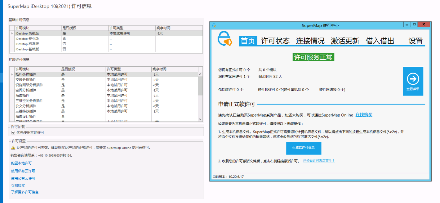Screen dimensions: 440x203
Task: Click row arrow beside iDesktop 高级版
Action: coord(12,33)
